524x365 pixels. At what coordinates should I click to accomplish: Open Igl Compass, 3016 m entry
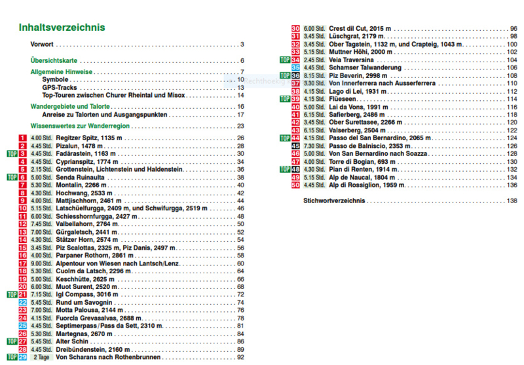[87, 294]
